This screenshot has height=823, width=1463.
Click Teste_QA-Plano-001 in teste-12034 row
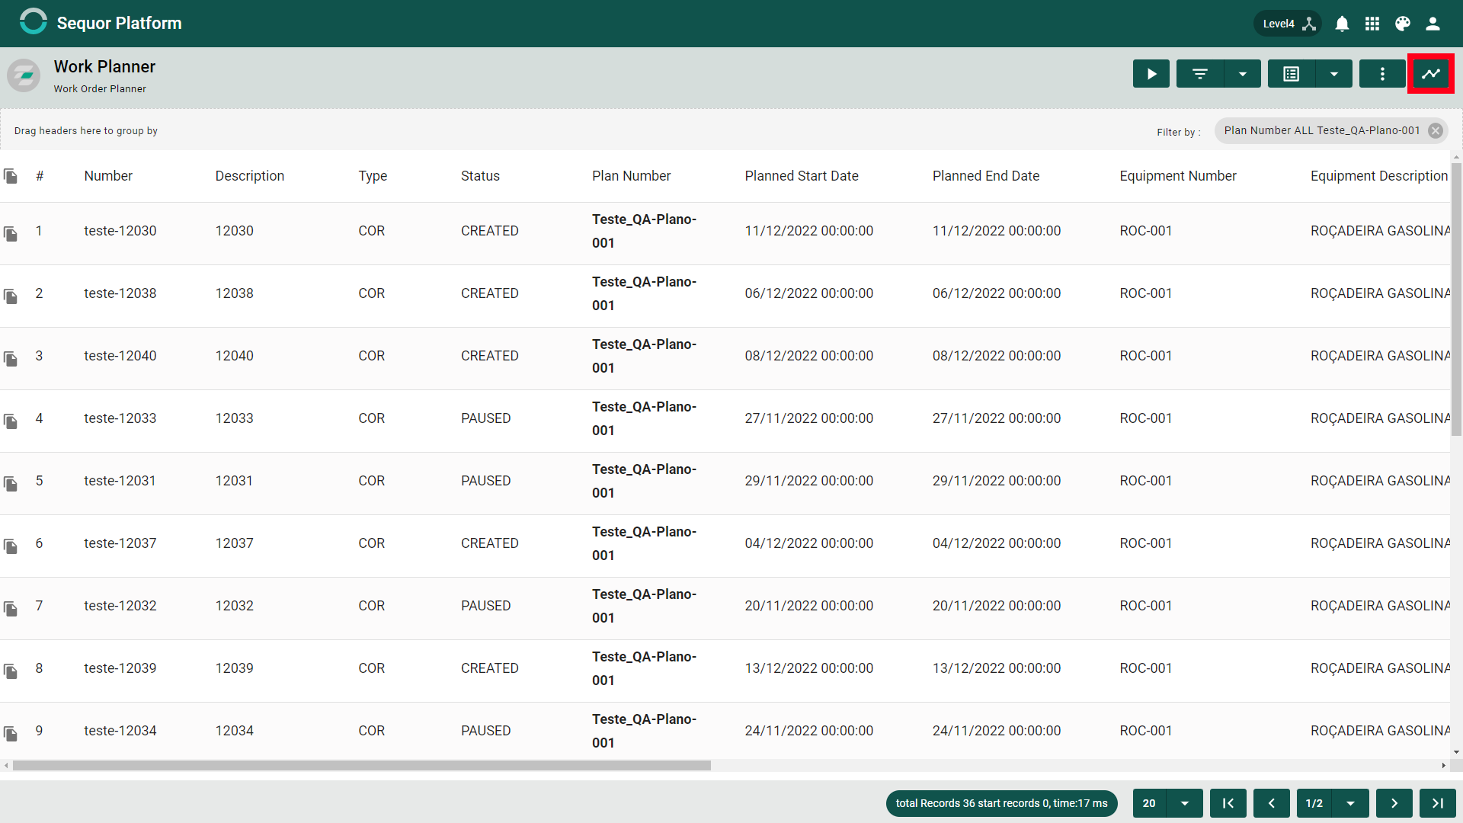pos(645,731)
